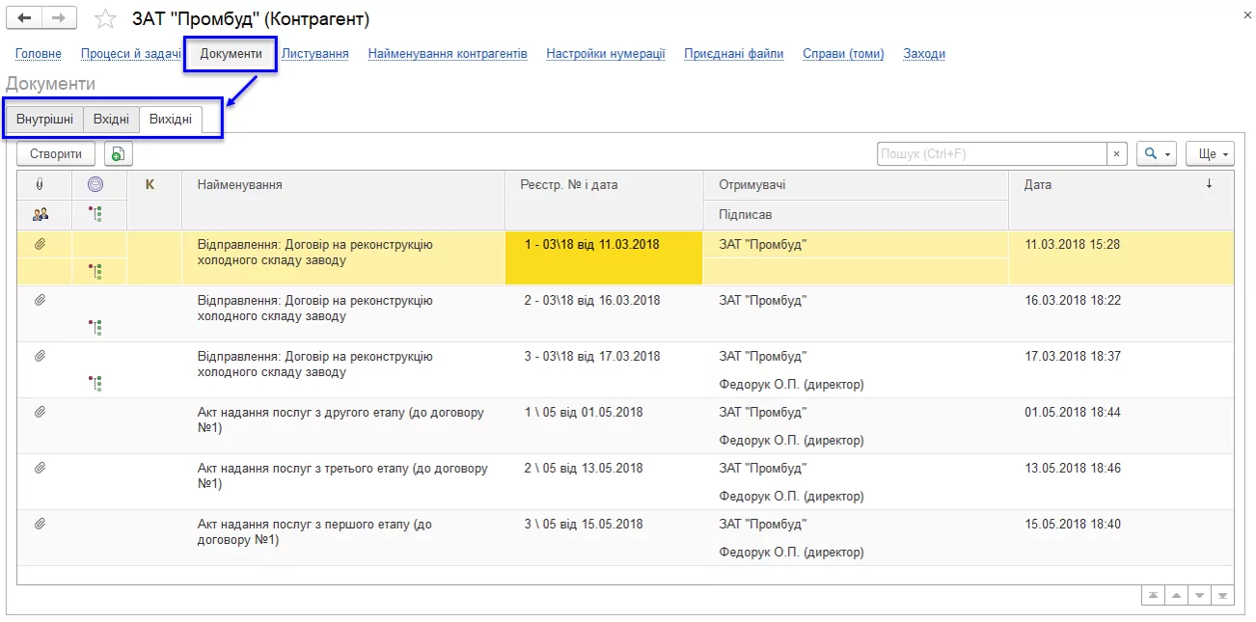Click the back navigation arrow

25,18
